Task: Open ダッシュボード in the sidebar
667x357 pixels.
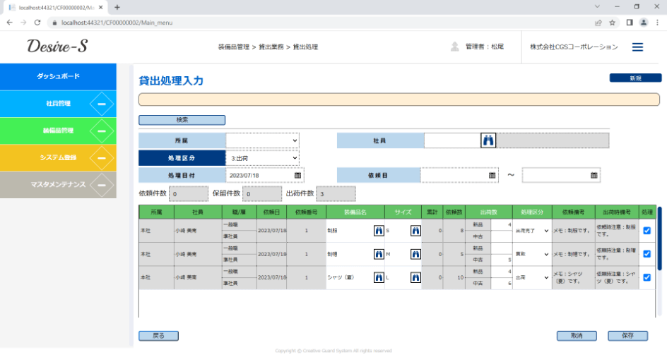Action: [58, 76]
